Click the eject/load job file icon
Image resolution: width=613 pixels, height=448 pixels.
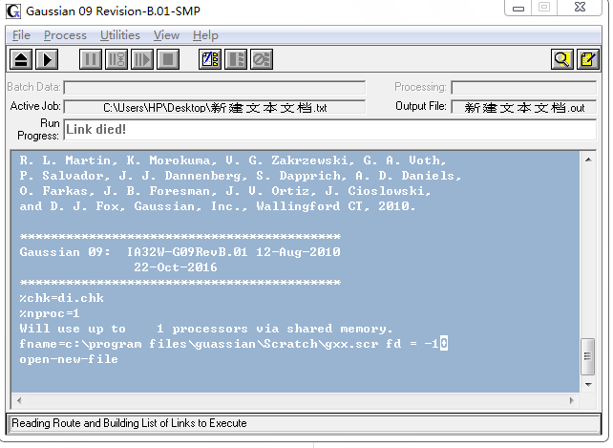[21, 59]
